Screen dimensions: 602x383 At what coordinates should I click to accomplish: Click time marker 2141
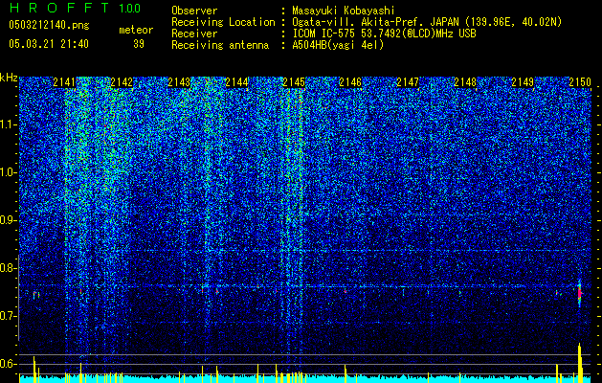tap(64, 82)
